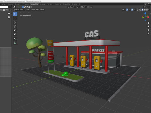Open the Add menu in viewport header

37,10
